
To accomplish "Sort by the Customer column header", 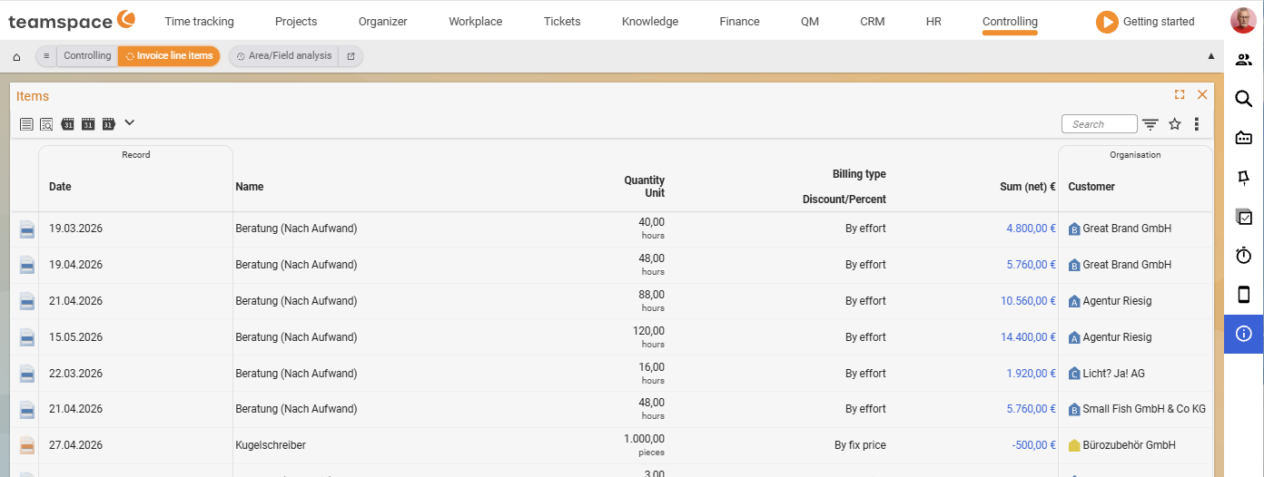I will point(1091,187).
